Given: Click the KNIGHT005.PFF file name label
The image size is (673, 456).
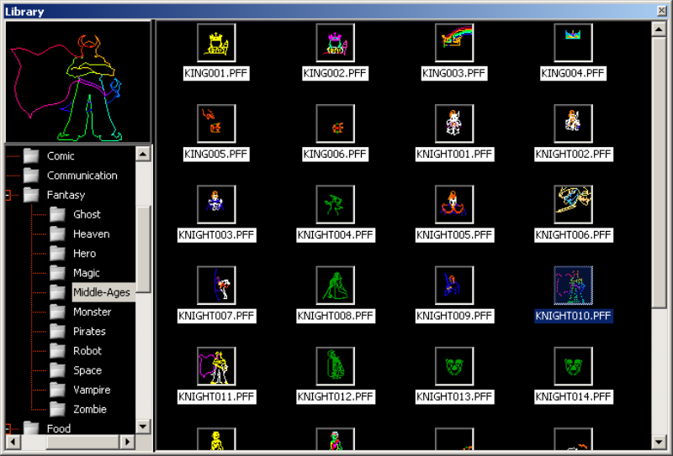Looking at the screenshot, I should coord(454,235).
